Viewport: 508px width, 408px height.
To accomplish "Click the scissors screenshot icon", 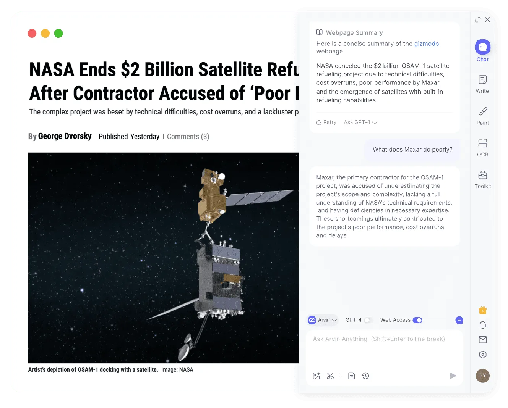I will (330, 376).
